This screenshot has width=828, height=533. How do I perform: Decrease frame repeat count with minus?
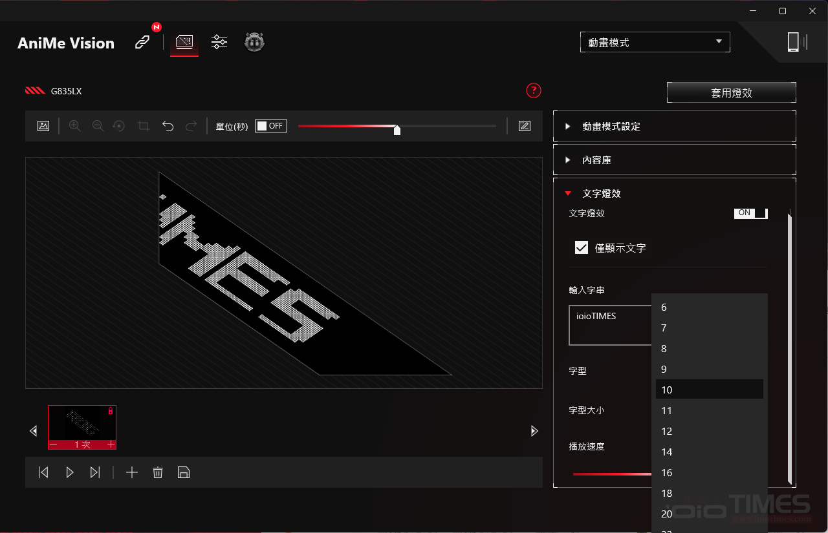pyautogui.click(x=54, y=444)
